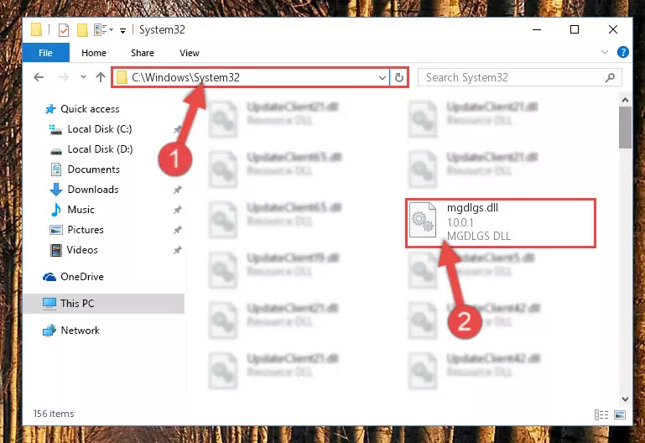The width and height of the screenshot is (645, 443).
Task: Expand Customize Quick Access Toolbar arrow
Action: 122,30
